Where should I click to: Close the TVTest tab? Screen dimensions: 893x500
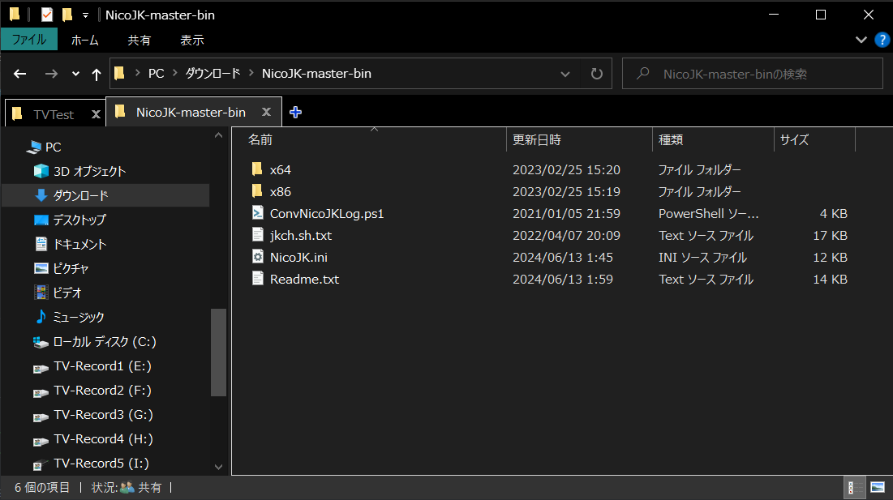(x=96, y=114)
